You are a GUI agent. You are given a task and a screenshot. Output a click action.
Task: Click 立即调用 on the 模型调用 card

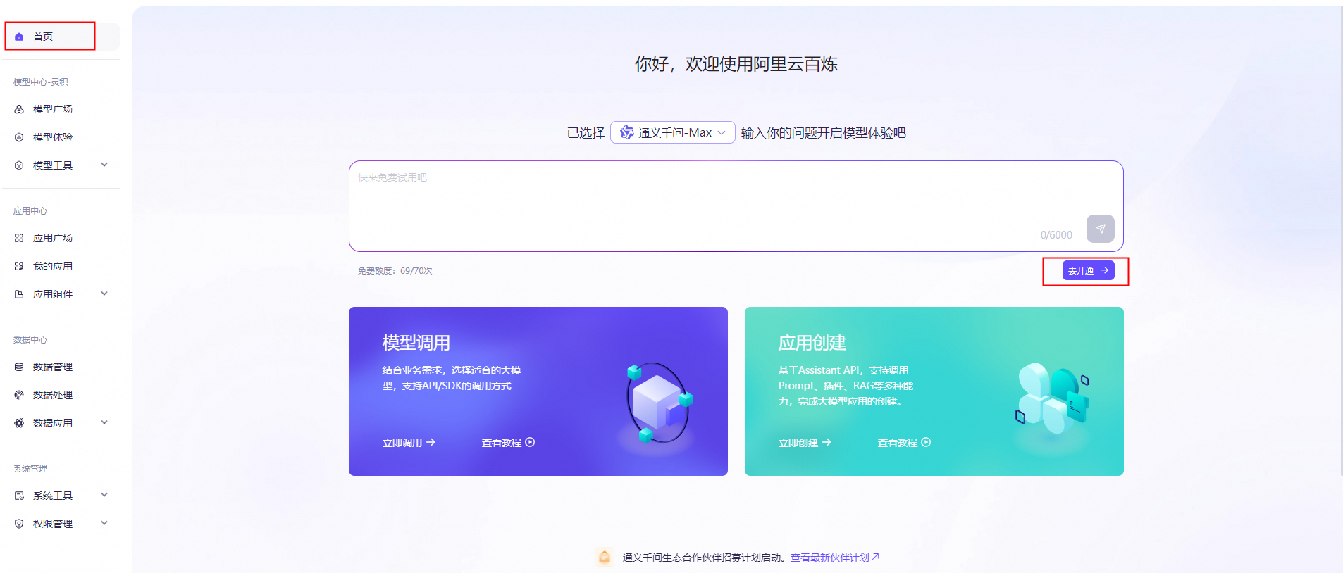[409, 443]
